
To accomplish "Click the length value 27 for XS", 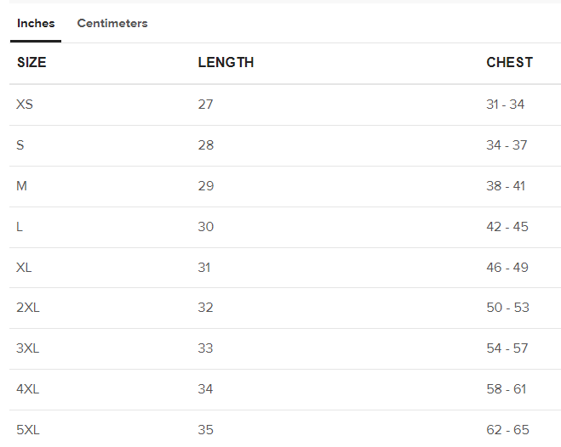I will click(x=206, y=105).
